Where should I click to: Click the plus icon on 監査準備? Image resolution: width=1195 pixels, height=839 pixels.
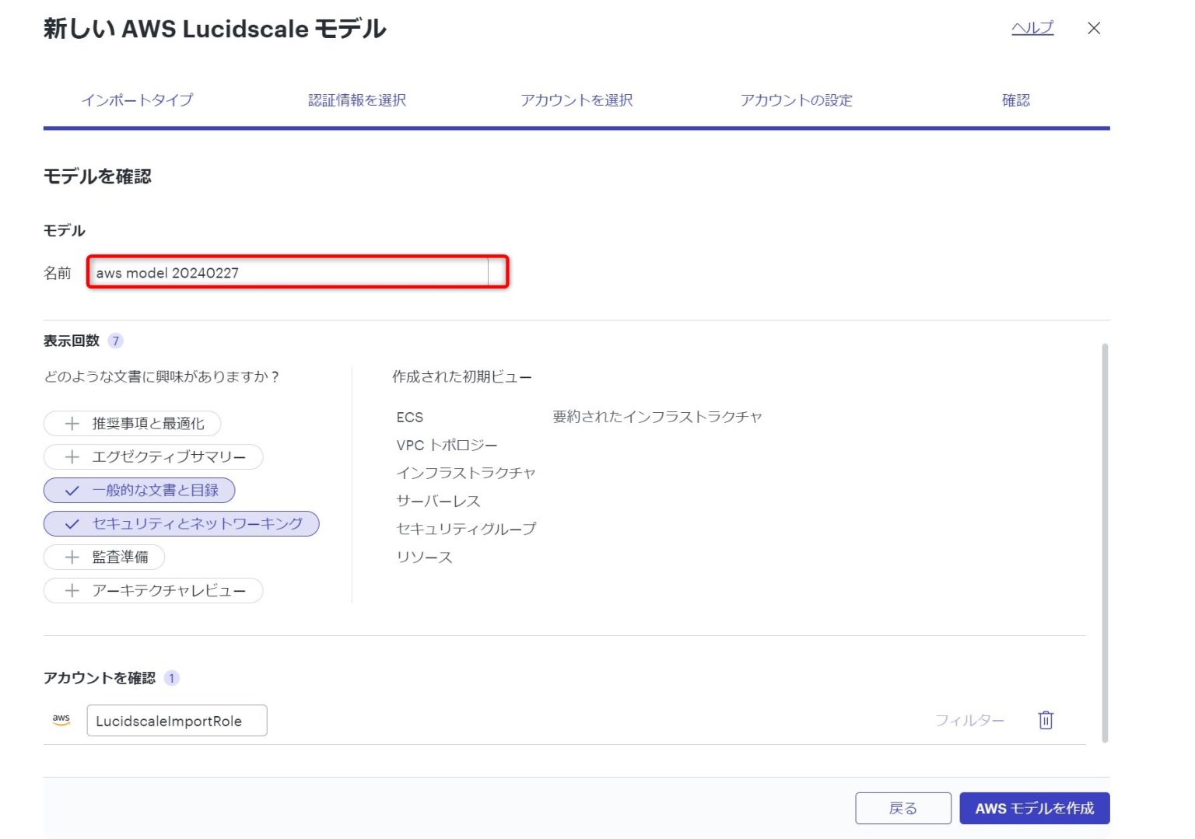click(x=72, y=557)
